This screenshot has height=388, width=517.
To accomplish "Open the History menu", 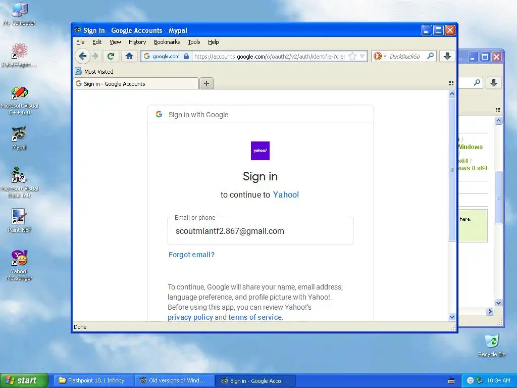I will [137, 42].
